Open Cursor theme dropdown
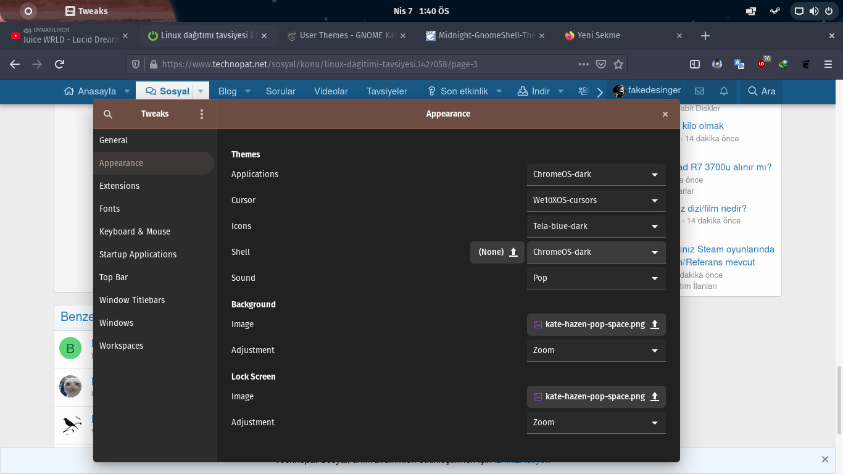843x474 pixels. (x=596, y=201)
